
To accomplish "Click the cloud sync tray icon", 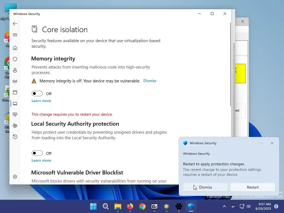I will [233, 206].
